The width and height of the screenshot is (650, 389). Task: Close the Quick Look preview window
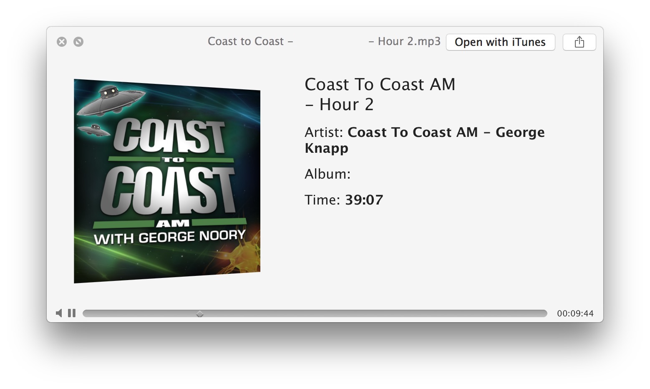click(62, 42)
